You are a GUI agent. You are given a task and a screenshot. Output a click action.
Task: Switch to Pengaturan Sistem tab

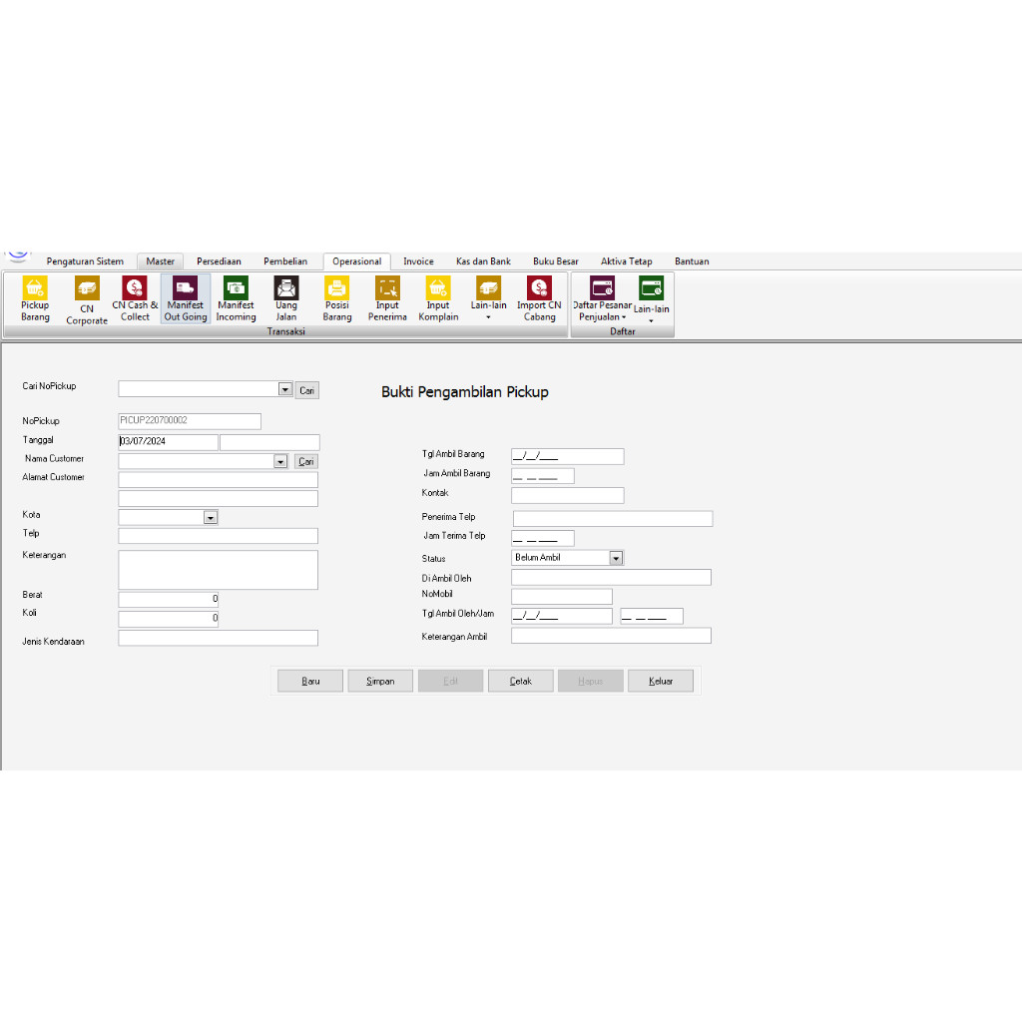(x=85, y=261)
